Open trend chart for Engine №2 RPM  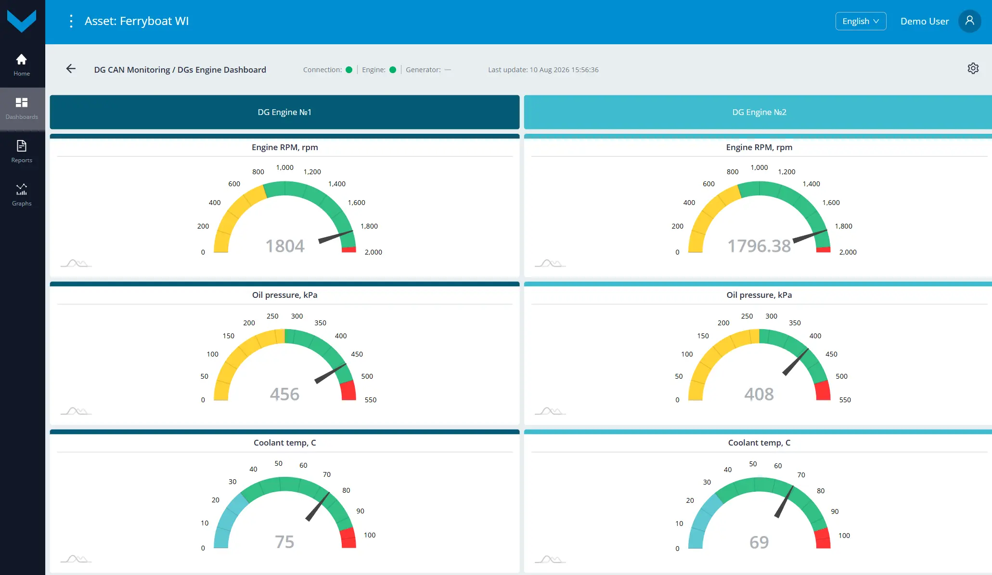click(550, 263)
